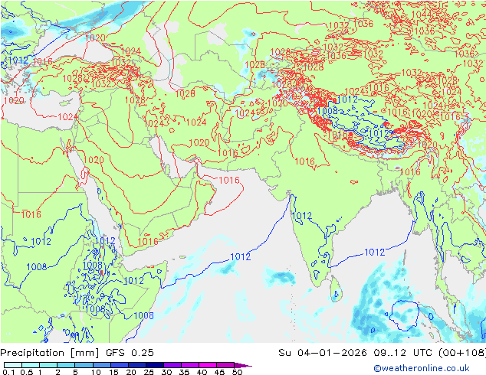Click the blue '1008' label off the Kenya coast
Viewport: 486px width, 375px height.
144,315
